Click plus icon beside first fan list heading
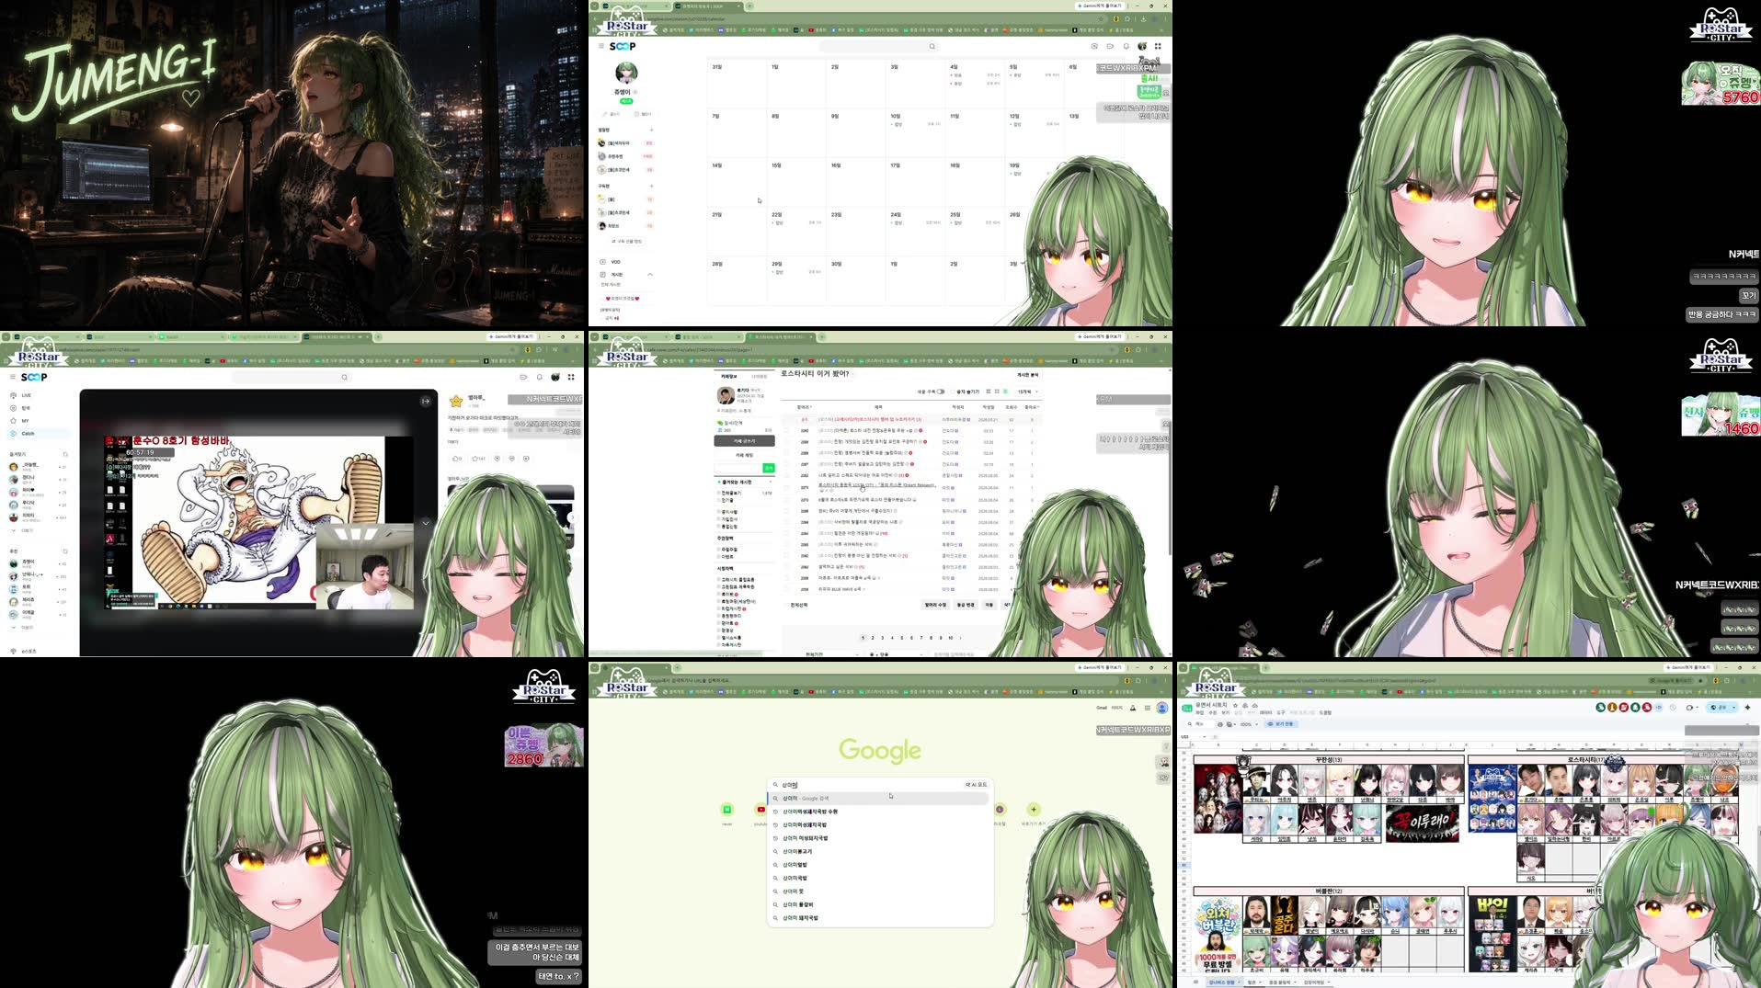Screen dimensions: 1761x988 coord(652,130)
